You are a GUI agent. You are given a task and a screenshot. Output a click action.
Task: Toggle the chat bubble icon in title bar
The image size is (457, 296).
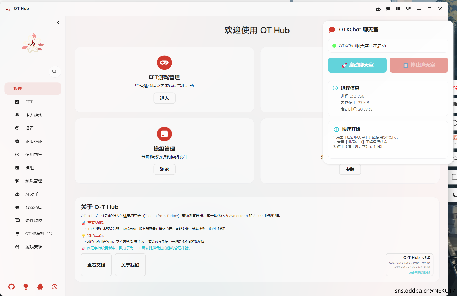click(388, 9)
